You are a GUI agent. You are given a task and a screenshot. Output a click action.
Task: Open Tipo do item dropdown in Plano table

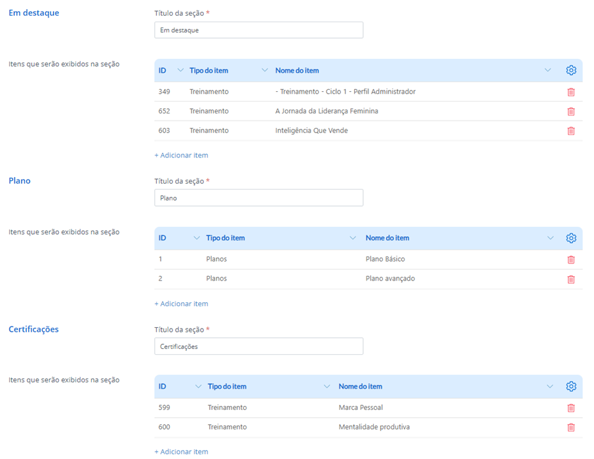[x=353, y=238]
